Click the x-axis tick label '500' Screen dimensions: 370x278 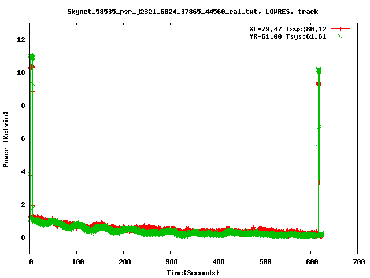265,262
